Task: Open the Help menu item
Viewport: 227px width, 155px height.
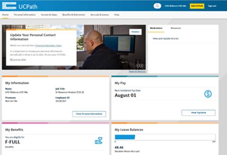Action: 117,15
